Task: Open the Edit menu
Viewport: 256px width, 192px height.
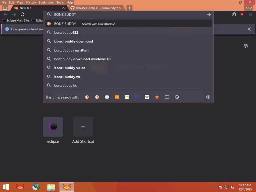Action: click(11, 2)
